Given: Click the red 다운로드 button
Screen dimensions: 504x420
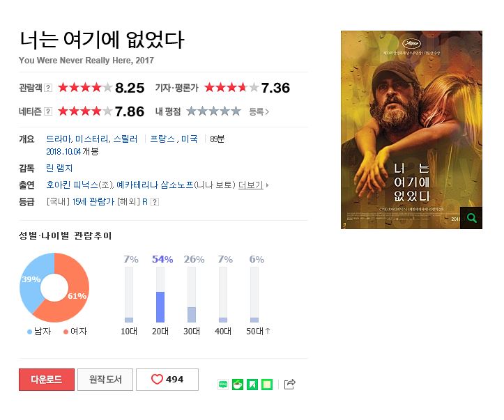Looking at the screenshot, I should (47, 380).
